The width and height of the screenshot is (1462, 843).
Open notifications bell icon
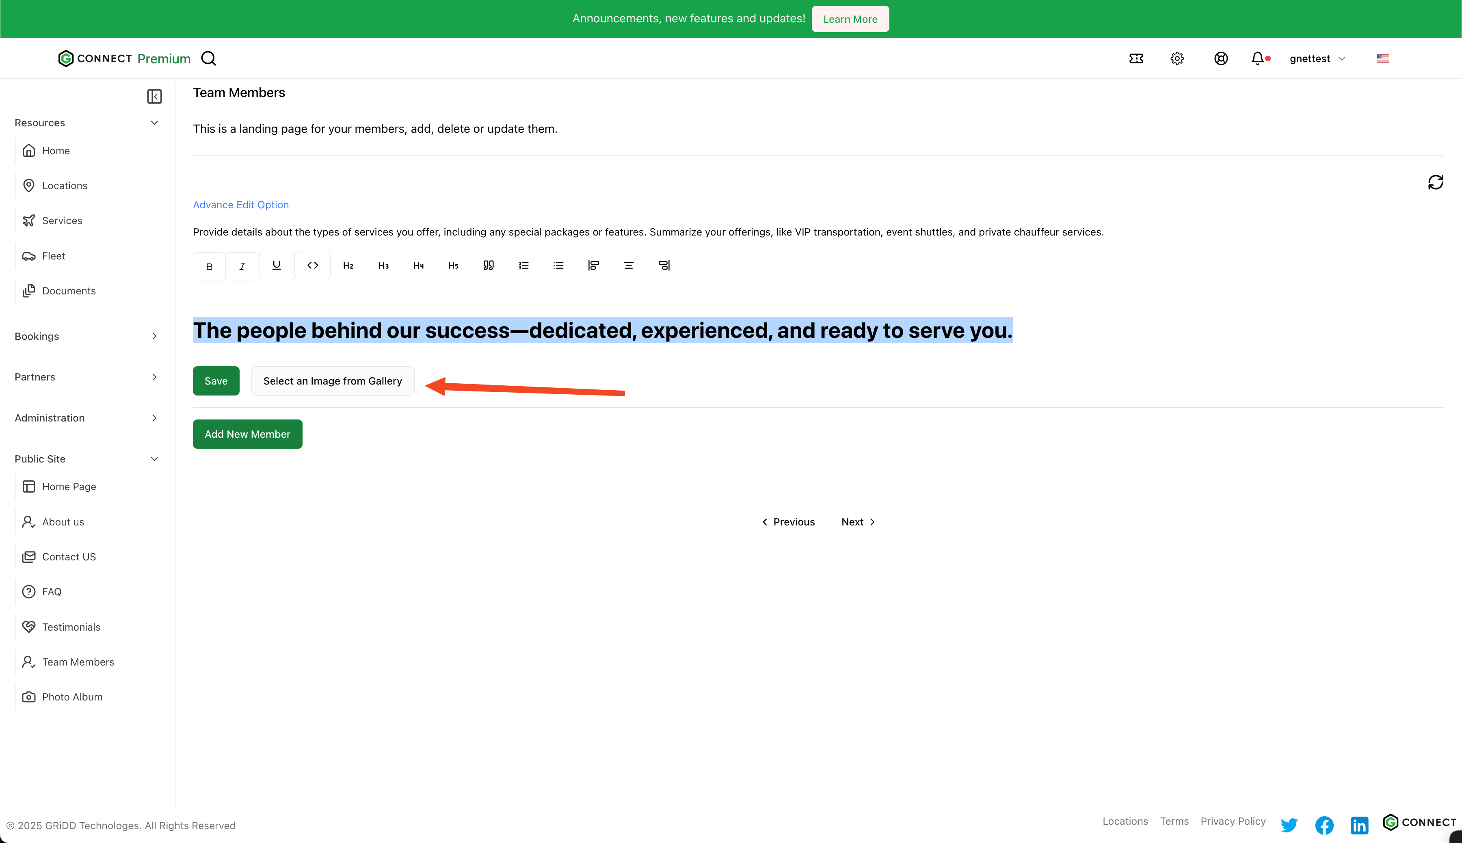pos(1257,58)
